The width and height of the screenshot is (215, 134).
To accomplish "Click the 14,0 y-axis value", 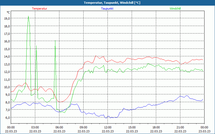I will (7, 57).
